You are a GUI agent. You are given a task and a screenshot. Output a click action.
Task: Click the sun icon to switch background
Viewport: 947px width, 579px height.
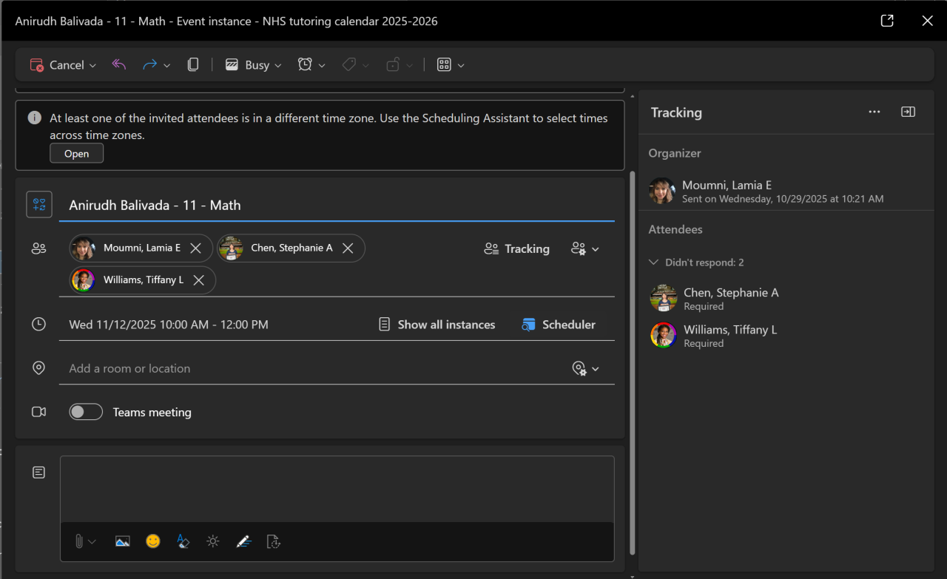click(x=213, y=541)
